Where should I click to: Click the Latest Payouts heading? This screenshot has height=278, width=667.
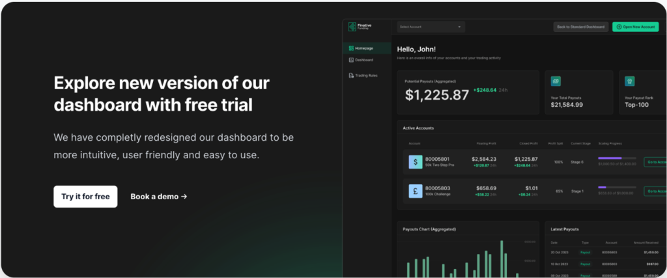565,229
